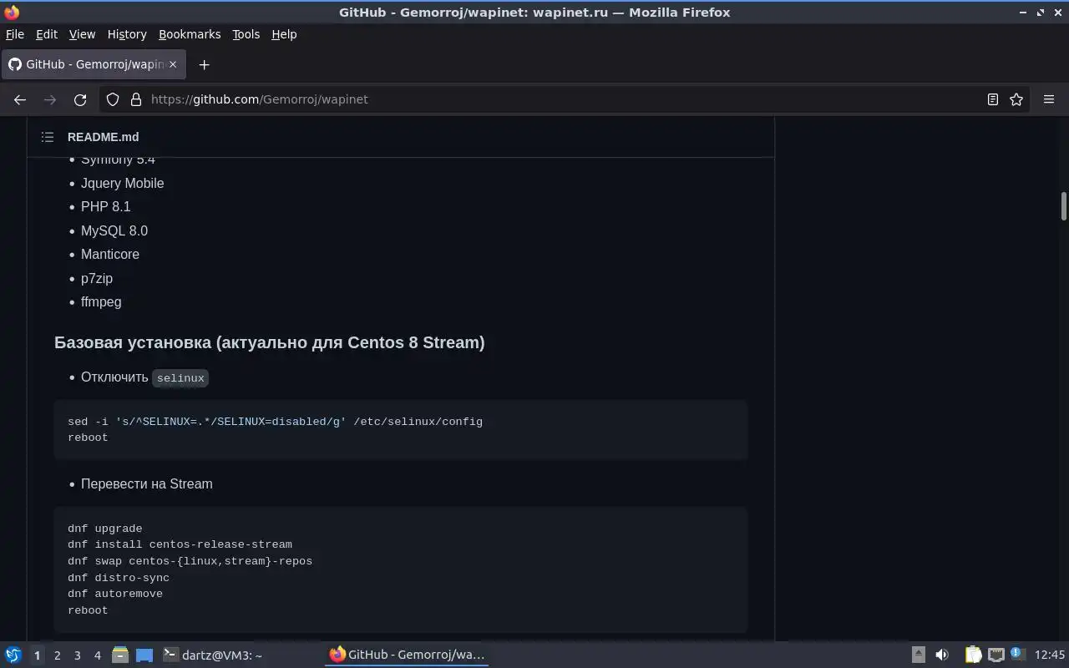
Task: Open the clipboard manager tray icon
Action: point(973,655)
